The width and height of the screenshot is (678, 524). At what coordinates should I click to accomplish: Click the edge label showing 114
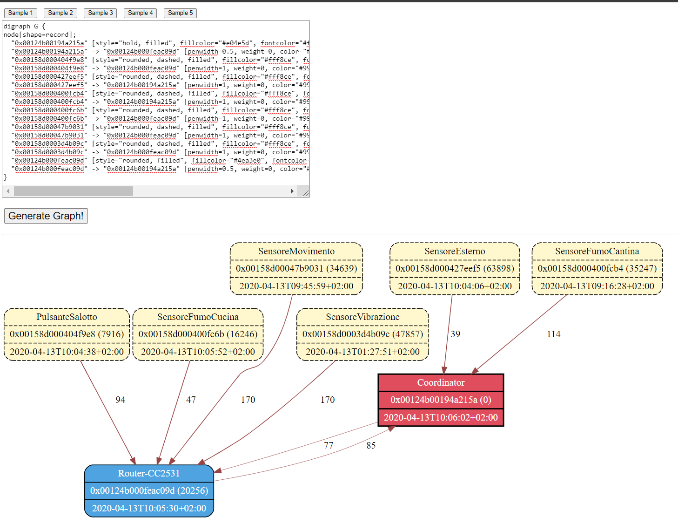click(x=553, y=334)
